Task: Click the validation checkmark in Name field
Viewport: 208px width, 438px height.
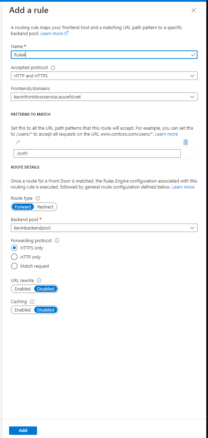Action: coord(193,55)
